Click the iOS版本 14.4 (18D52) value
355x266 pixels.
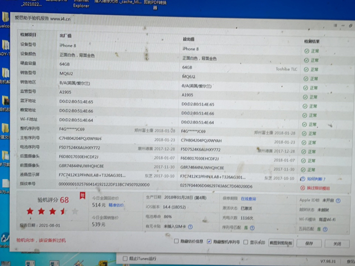click(x=175, y=207)
